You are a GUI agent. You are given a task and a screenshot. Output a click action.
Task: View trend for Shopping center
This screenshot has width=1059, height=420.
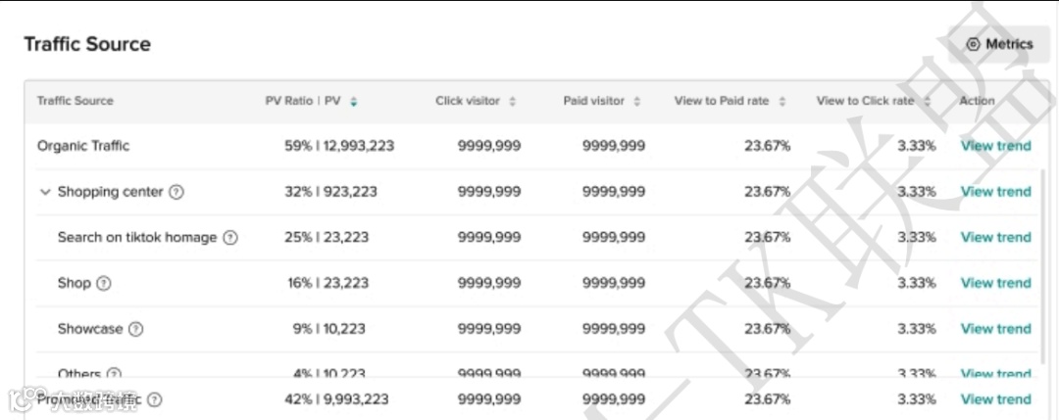point(995,192)
